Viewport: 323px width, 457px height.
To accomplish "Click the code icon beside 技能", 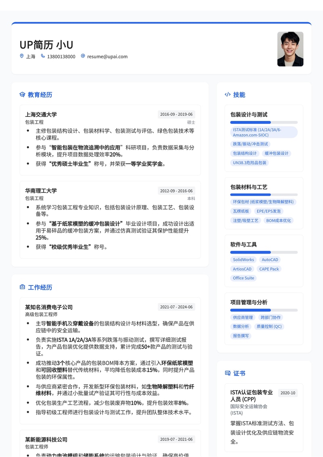I will (227, 95).
